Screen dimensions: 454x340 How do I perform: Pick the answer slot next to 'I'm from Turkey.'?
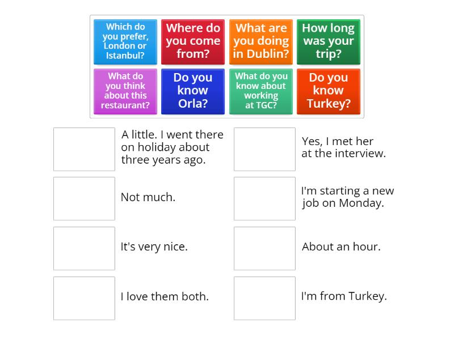point(264,298)
